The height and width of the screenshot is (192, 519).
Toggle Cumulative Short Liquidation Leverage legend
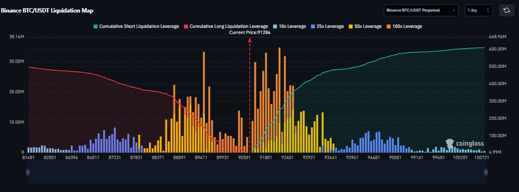point(136,26)
